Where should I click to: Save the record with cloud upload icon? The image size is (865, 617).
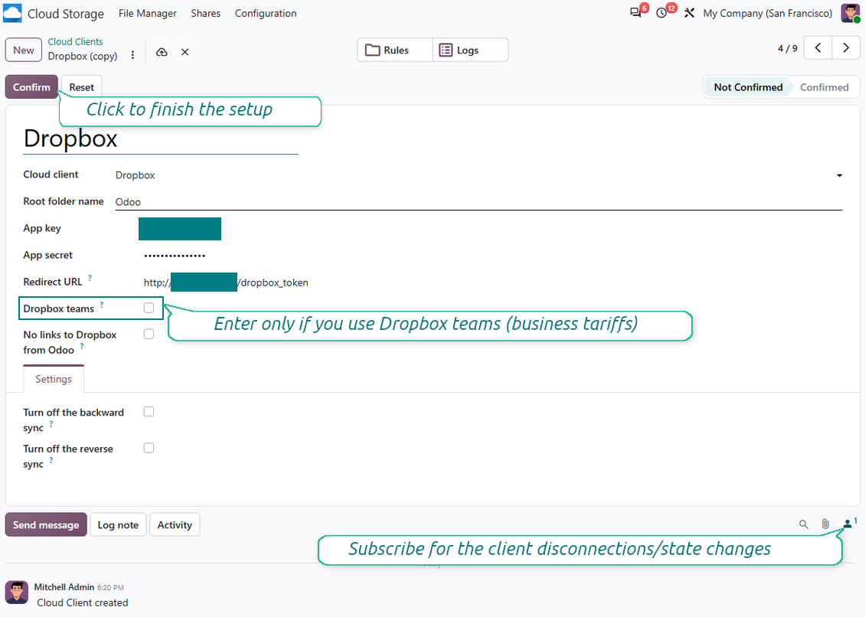(x=162, y=52)
